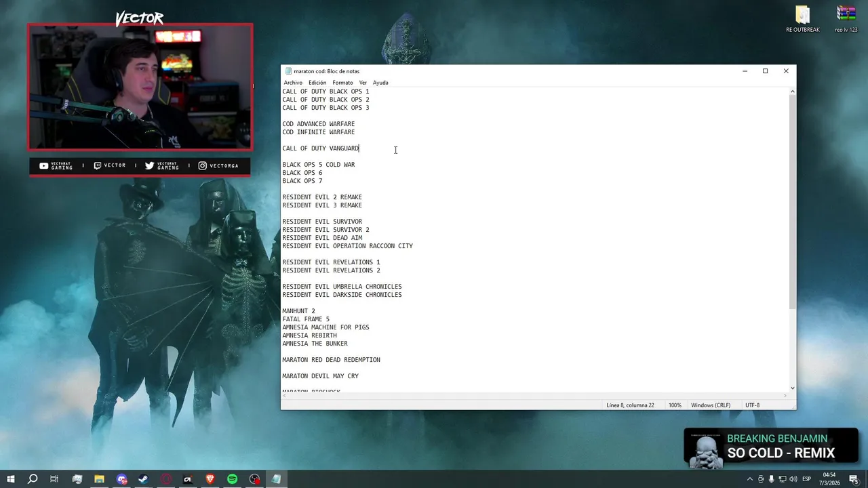Close the Bloc de notas window
868x488 pixels.
[x=786, y=71]
